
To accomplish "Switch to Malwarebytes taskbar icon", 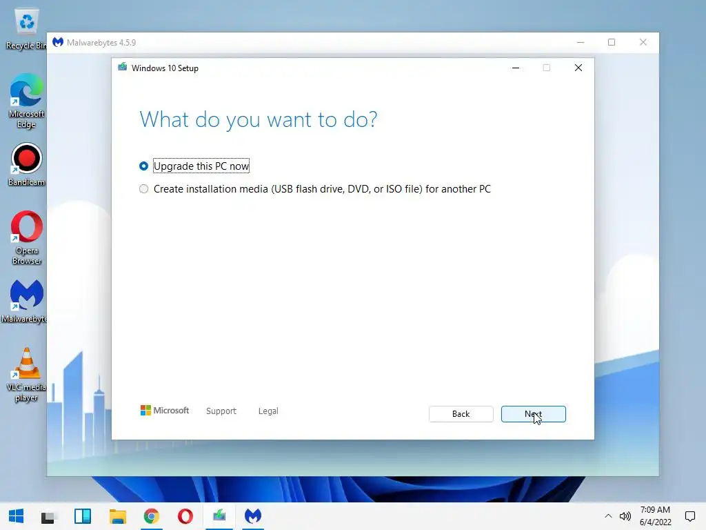I will pyautogui.click(x=253, y=516).
